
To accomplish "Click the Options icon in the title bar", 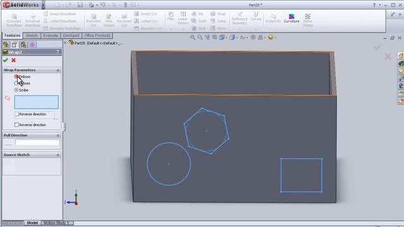I will point(133,5).
